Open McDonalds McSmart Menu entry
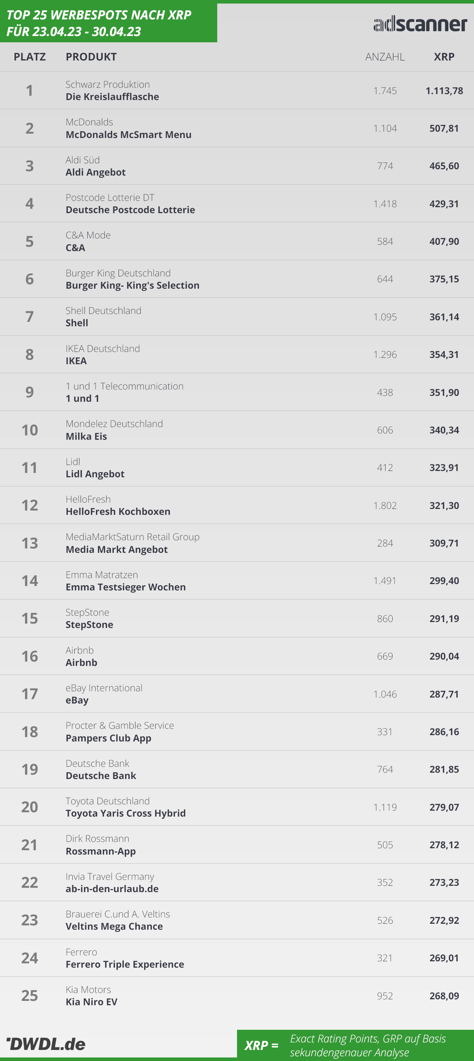Image resolution: width=474 pixels, height=1061 pixels. (128, 135)
